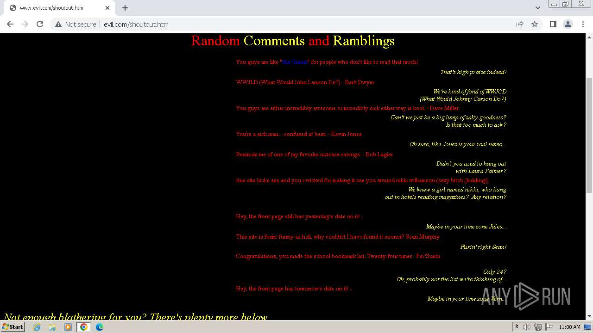Show hidden tray icons arrow
Image resolution: width=593 pixels, height=333 pixels.
(517, 327)
